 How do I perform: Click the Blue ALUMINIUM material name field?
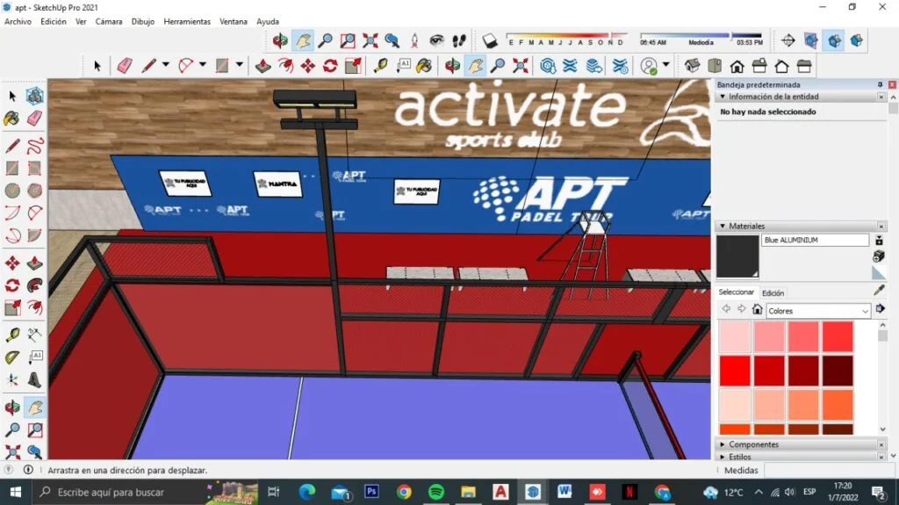click(x=816, y=241)
